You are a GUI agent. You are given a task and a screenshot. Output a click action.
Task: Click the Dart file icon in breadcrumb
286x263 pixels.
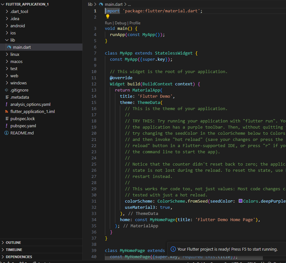pyautogui.click(x=101, y=4)
